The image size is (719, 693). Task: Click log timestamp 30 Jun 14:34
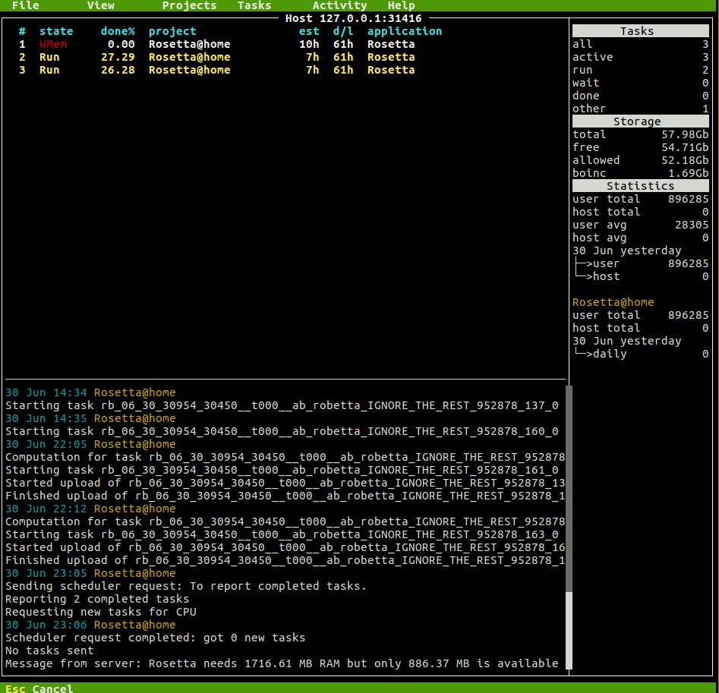coord(46,392)
